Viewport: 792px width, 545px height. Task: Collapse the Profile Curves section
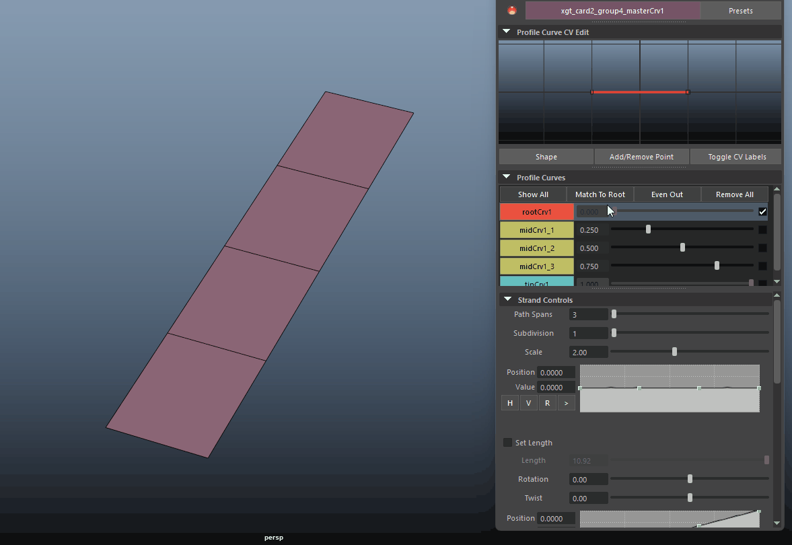[507, 177]
